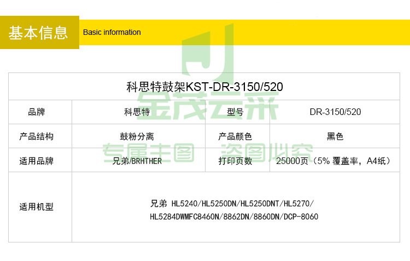The height and width of the screenshot is (261, 410).
Task: Click the 'Basic information' subtitle text
Action: pyautogui.click(x=112, y=32)
